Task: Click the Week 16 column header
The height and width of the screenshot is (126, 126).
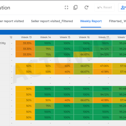Action: click(x=84, y=37)
